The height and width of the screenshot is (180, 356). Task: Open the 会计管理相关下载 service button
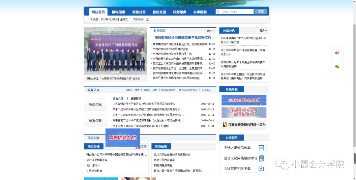click(244, 168)
